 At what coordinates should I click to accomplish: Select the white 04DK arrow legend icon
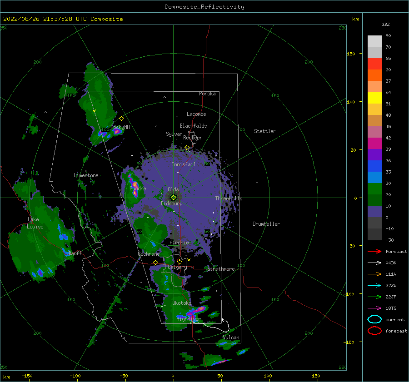coord(374,263)
